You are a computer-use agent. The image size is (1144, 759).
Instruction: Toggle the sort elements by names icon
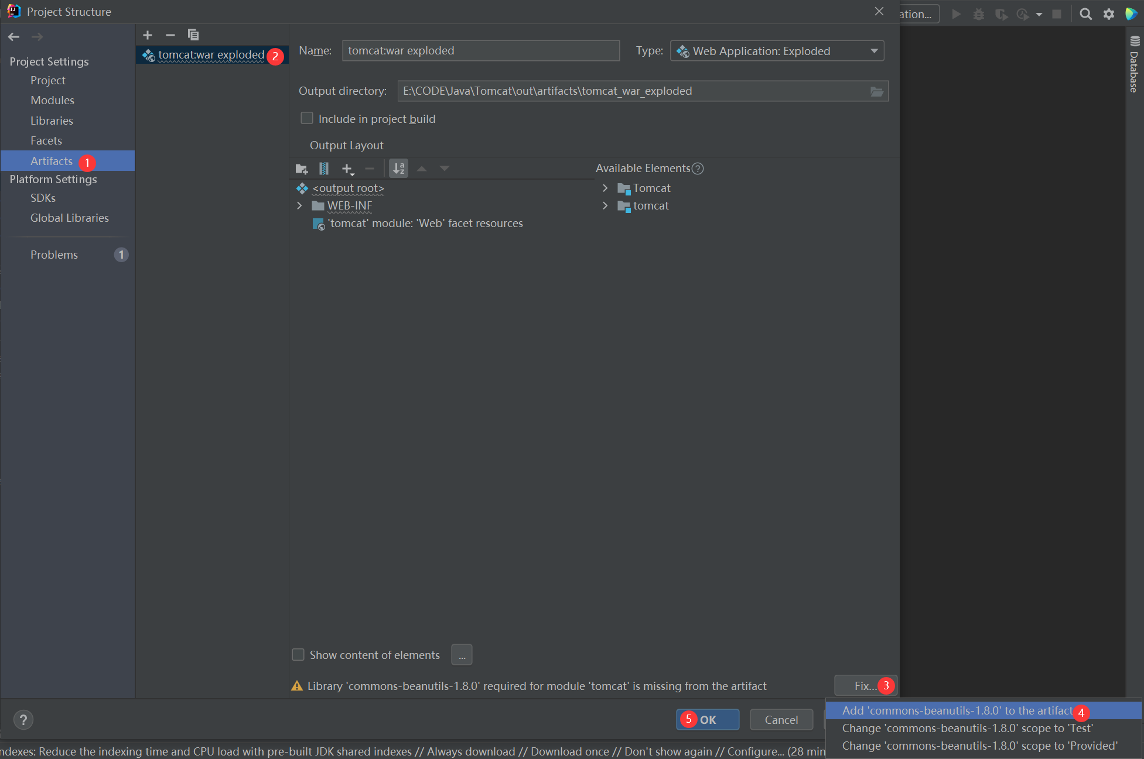pyautogui.click(x=399, y=169)
